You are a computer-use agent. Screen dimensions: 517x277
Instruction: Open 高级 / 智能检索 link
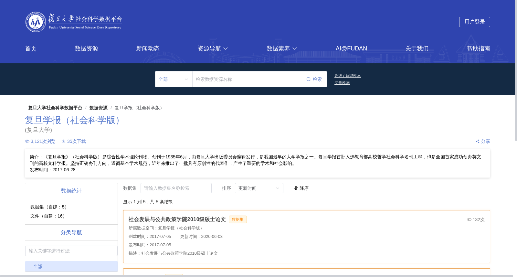[348, 76]
